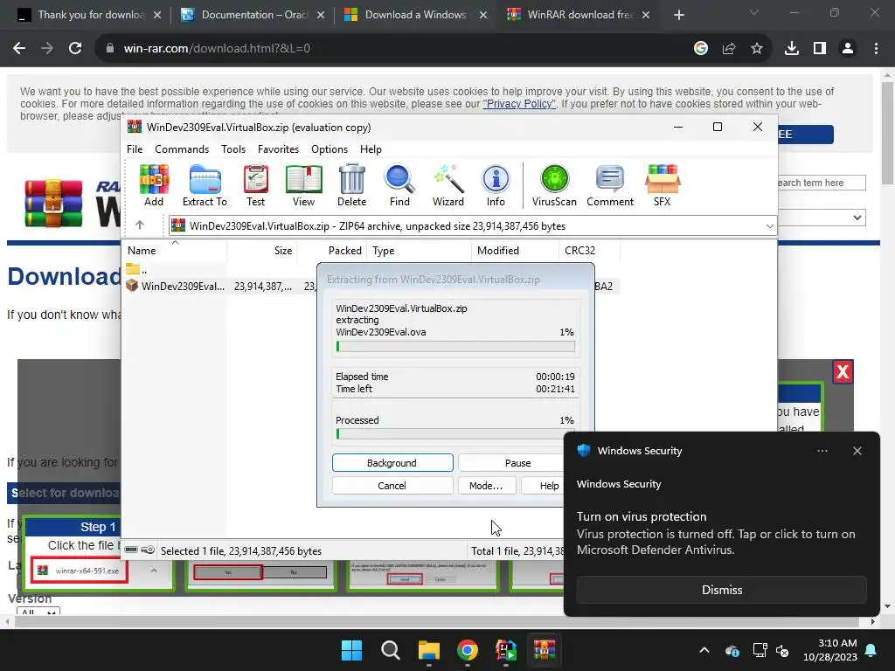The width and height of the screenshot is (895, 671).
Task: Dismiss the Windows Security notification
Action: pos(721,590)
